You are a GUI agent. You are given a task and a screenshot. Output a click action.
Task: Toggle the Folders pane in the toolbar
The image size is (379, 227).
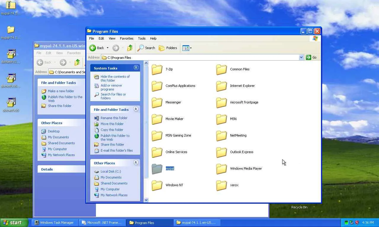pyautogui.click(x=168, y=48)
